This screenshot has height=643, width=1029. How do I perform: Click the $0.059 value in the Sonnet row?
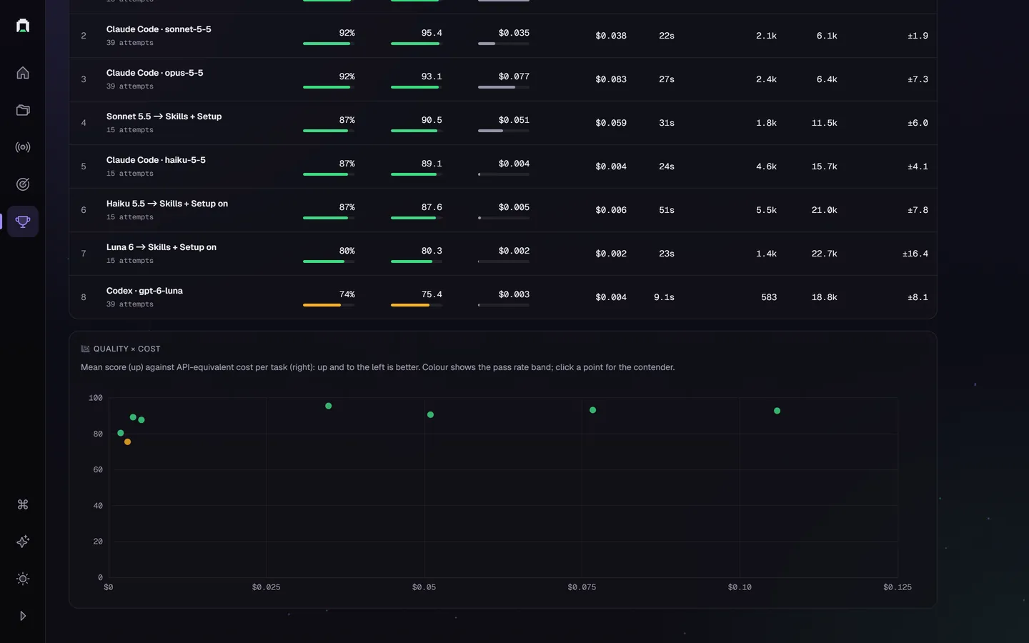point(611,123)
